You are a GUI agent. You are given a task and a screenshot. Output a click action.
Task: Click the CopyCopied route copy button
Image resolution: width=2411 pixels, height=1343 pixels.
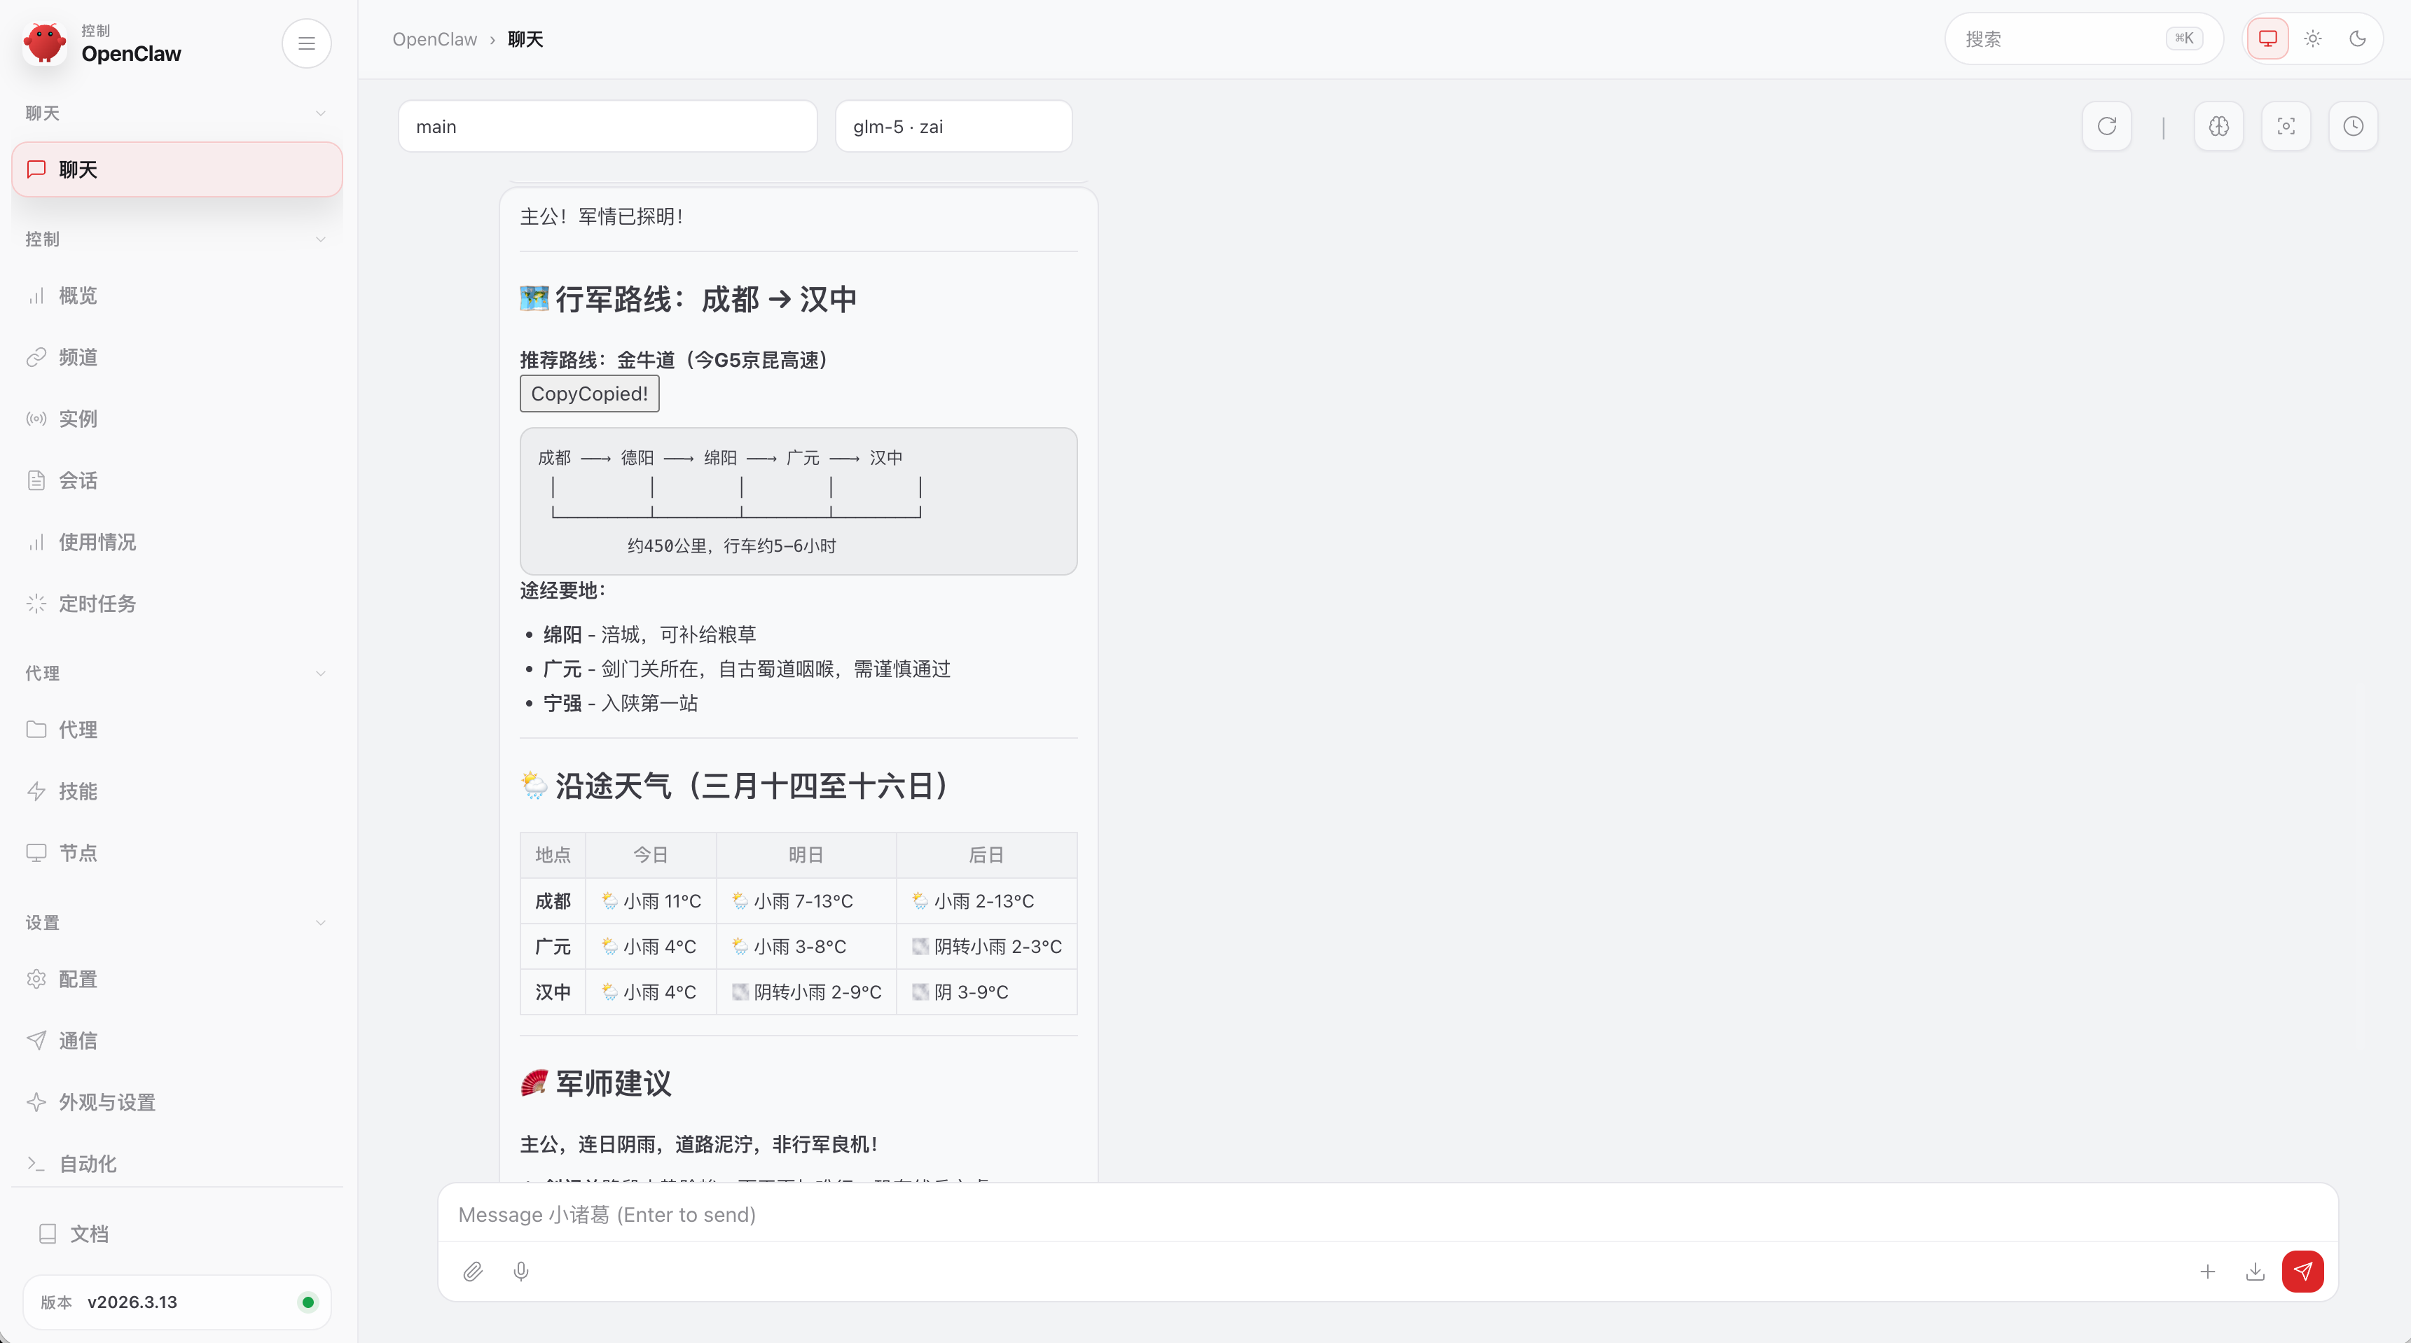[x=588, y=393]
